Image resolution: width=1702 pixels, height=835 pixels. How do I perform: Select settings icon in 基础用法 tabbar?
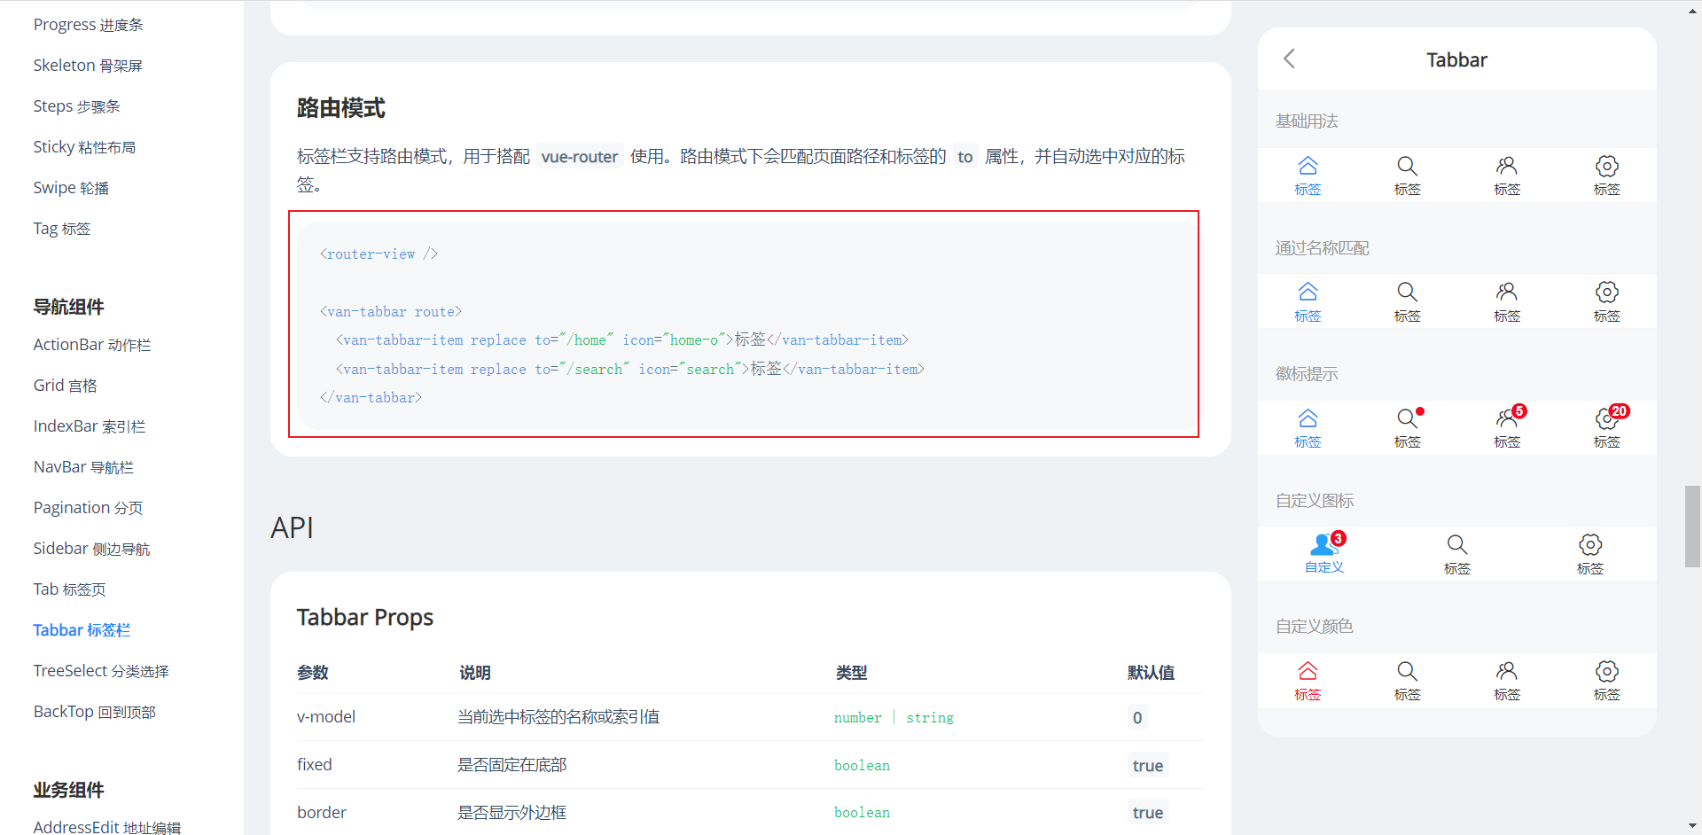pos(1606,166)
